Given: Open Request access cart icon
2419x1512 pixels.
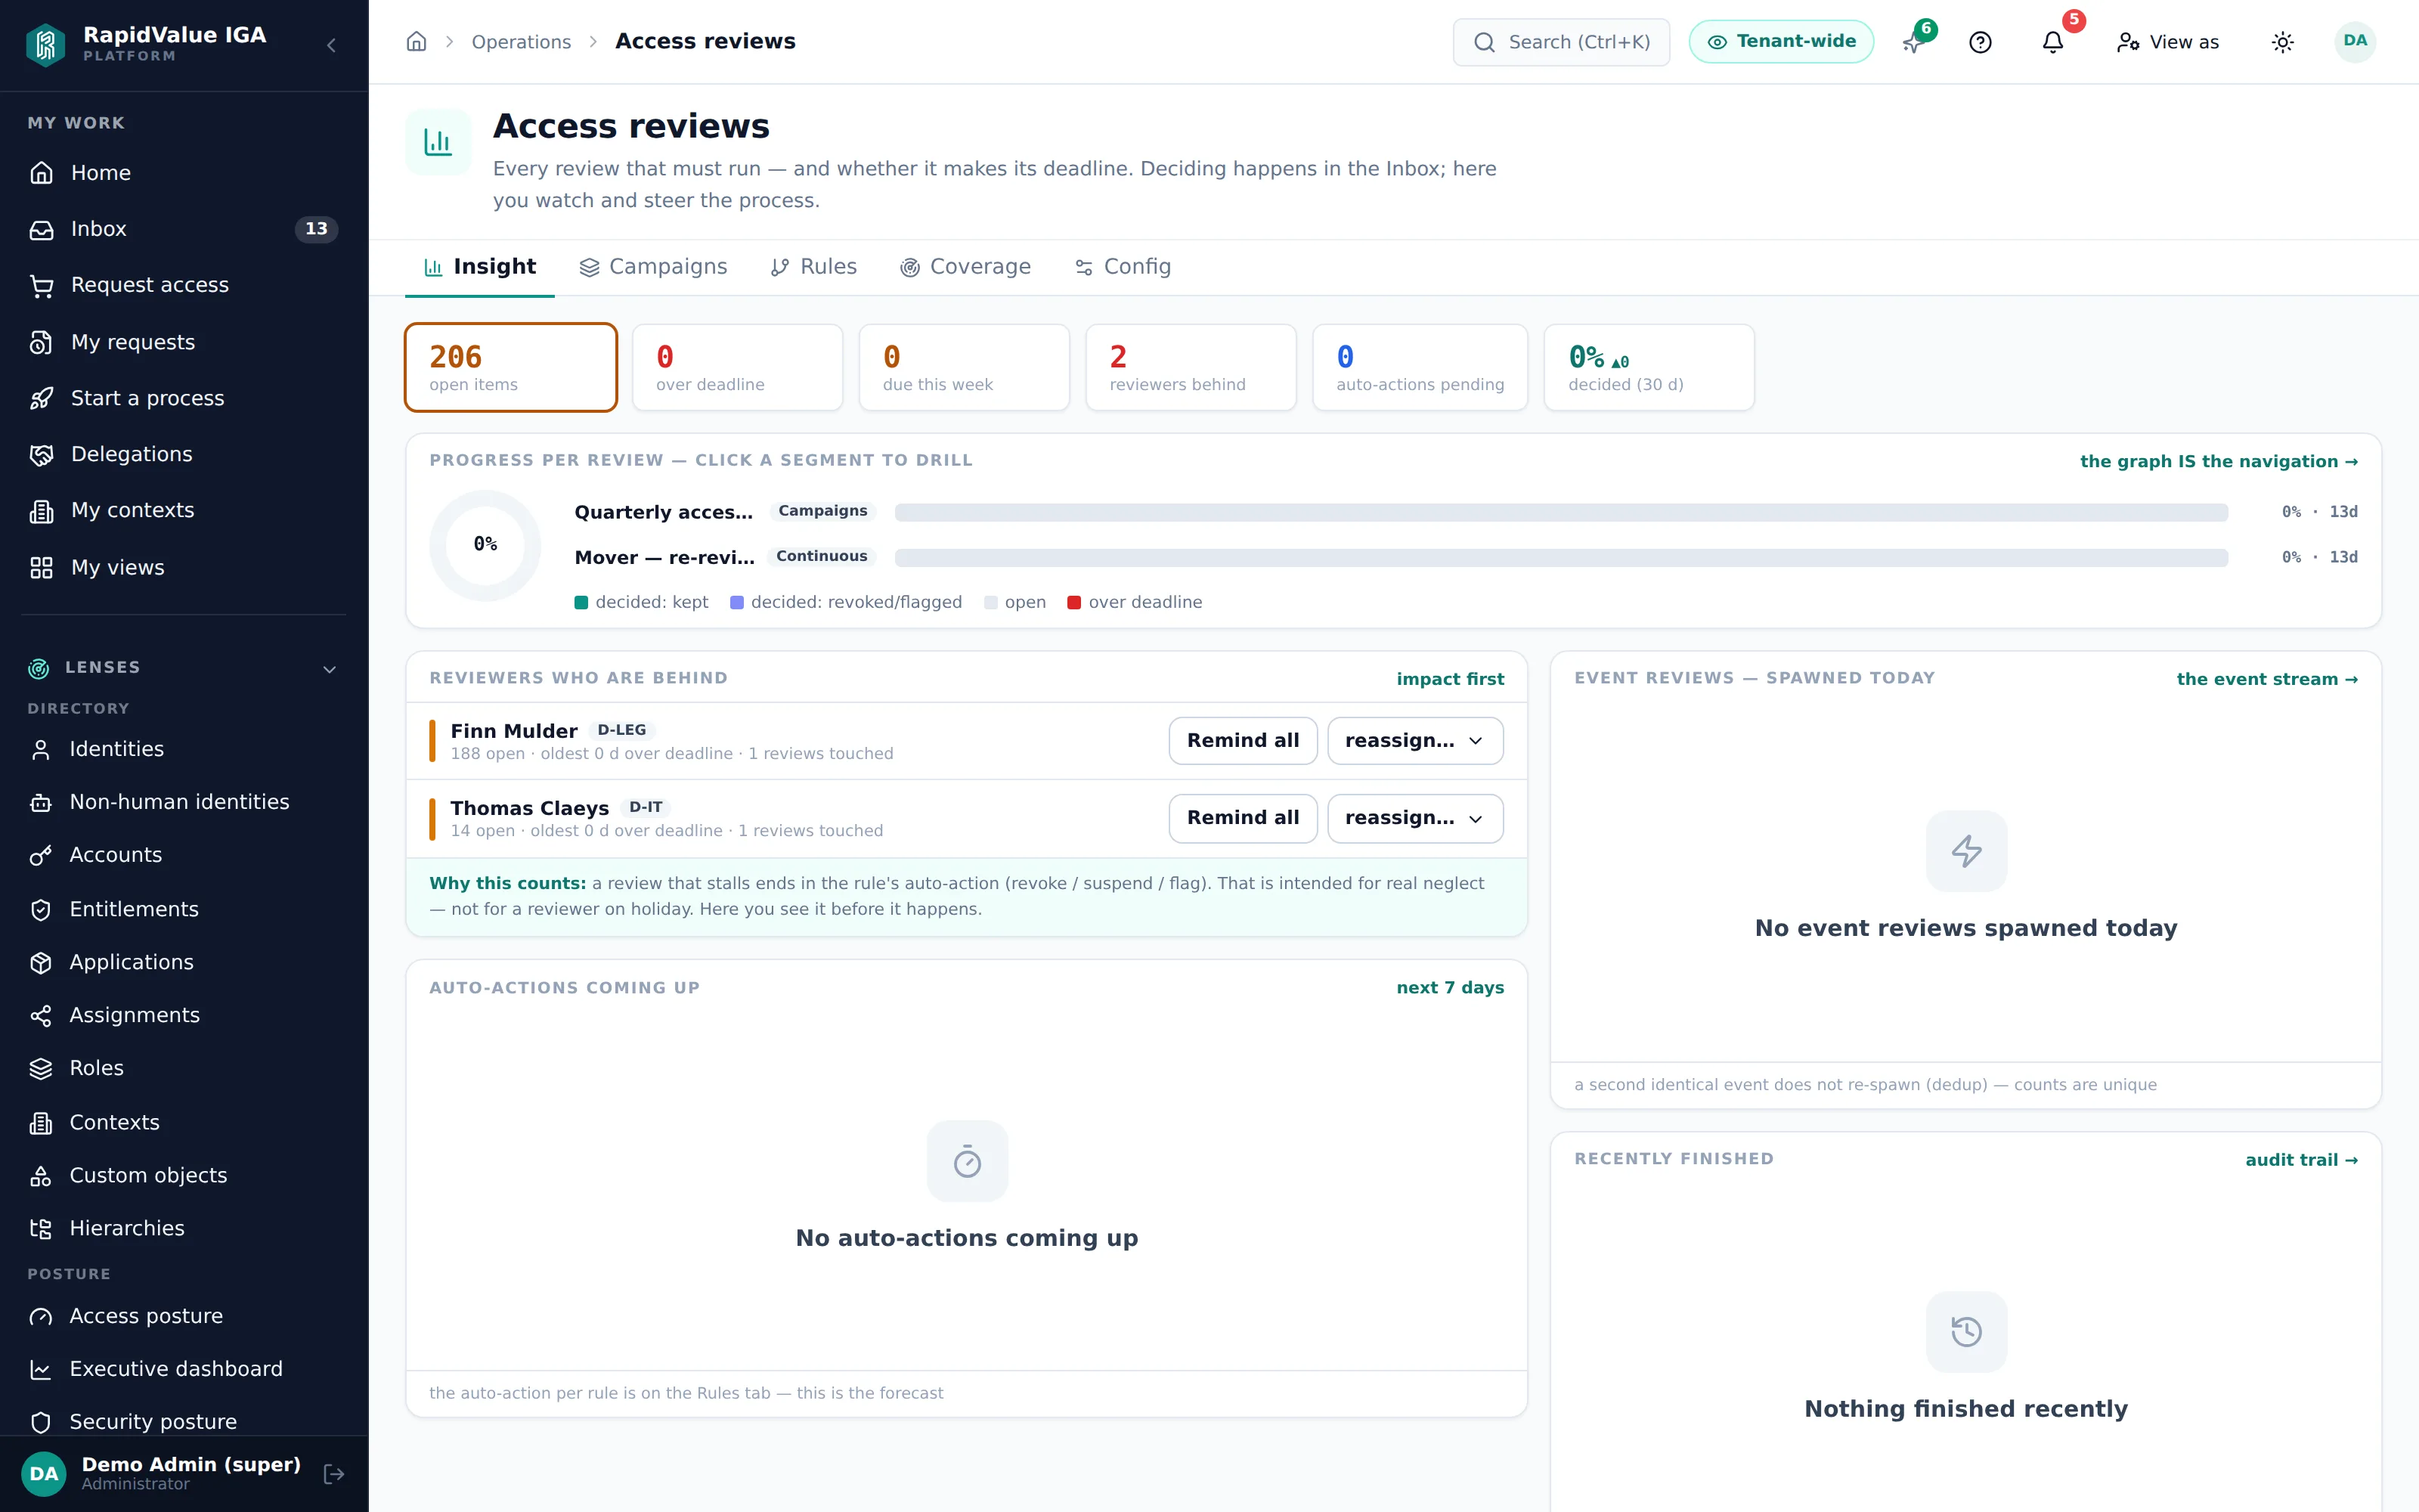Looking at the screenshot, I should pos(41,286).
